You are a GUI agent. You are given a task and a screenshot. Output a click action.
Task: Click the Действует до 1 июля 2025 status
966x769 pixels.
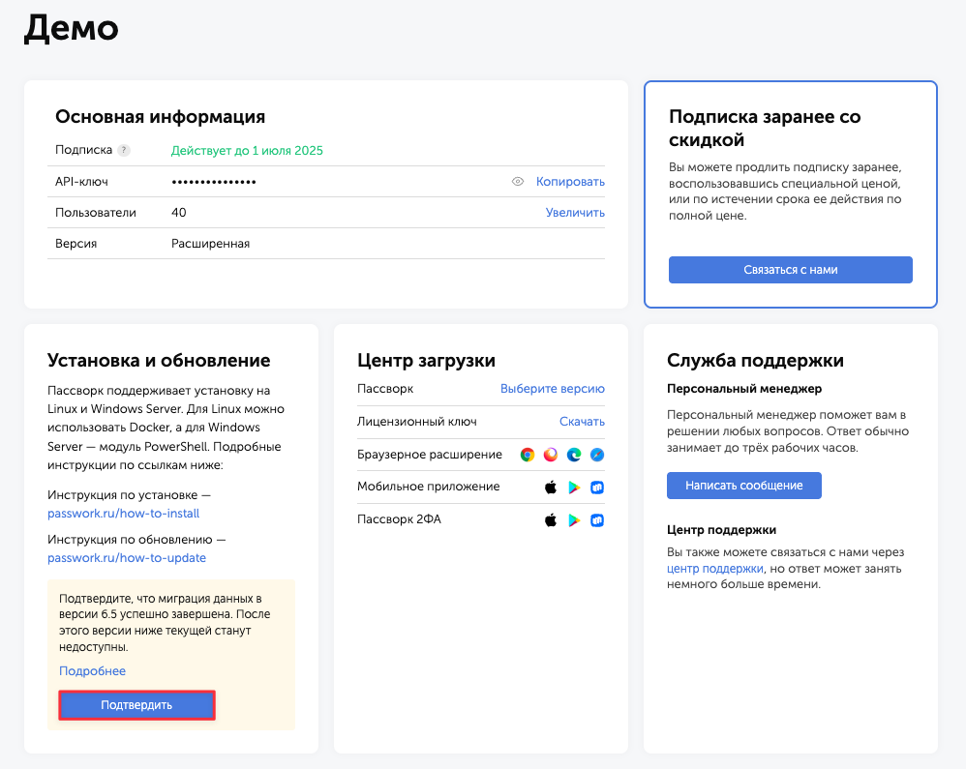(247, 150)
